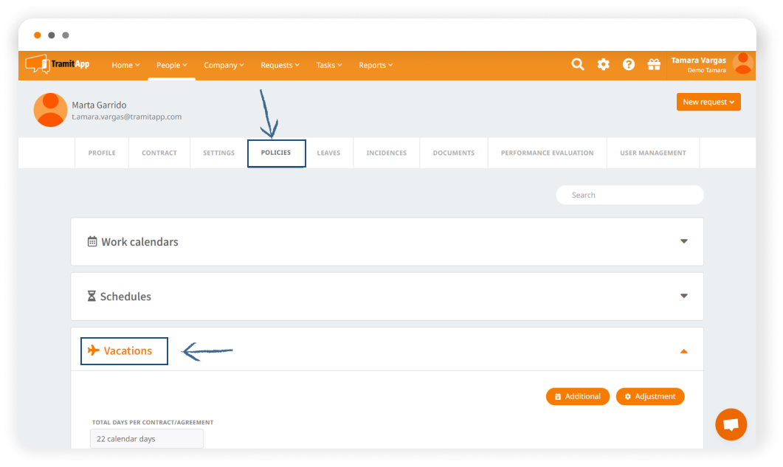Open the orange chat bubble widget
This screenshot has height=467, width=783.
pyautogui.click(x=731, y=425)
